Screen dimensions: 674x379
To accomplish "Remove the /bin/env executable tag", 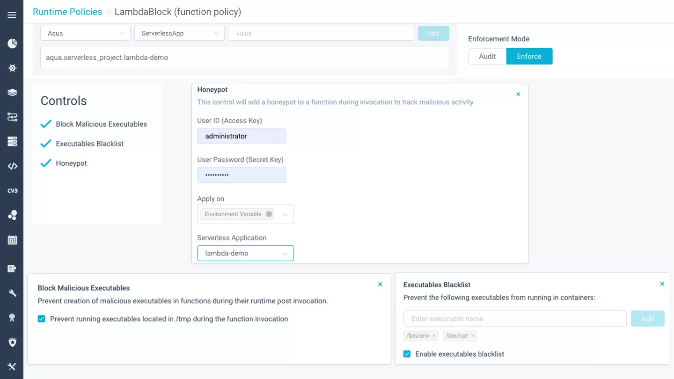I will coord(434,335).
